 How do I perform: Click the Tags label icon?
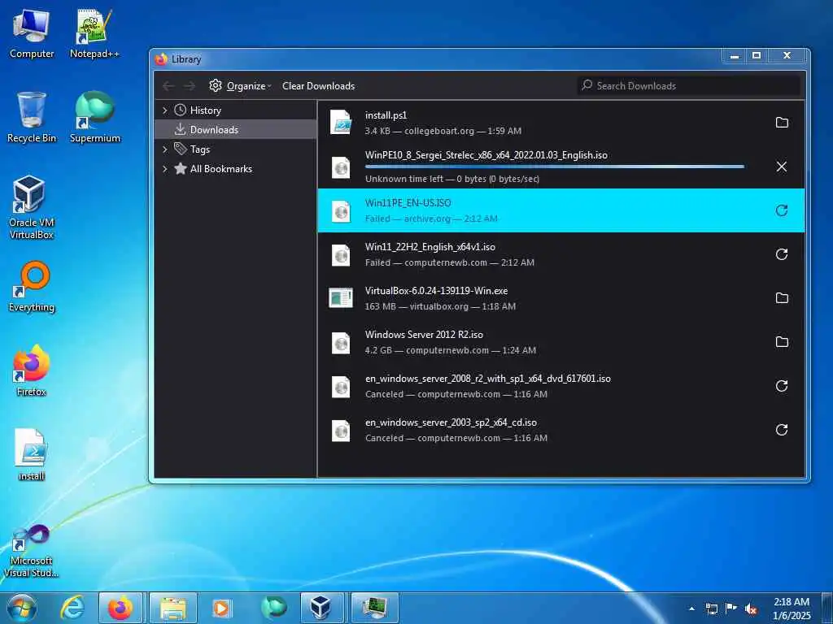point(180,149)
